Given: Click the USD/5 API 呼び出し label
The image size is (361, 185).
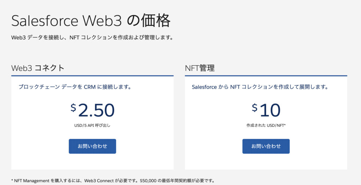Looking at the screenshot, I should (92, 125).
